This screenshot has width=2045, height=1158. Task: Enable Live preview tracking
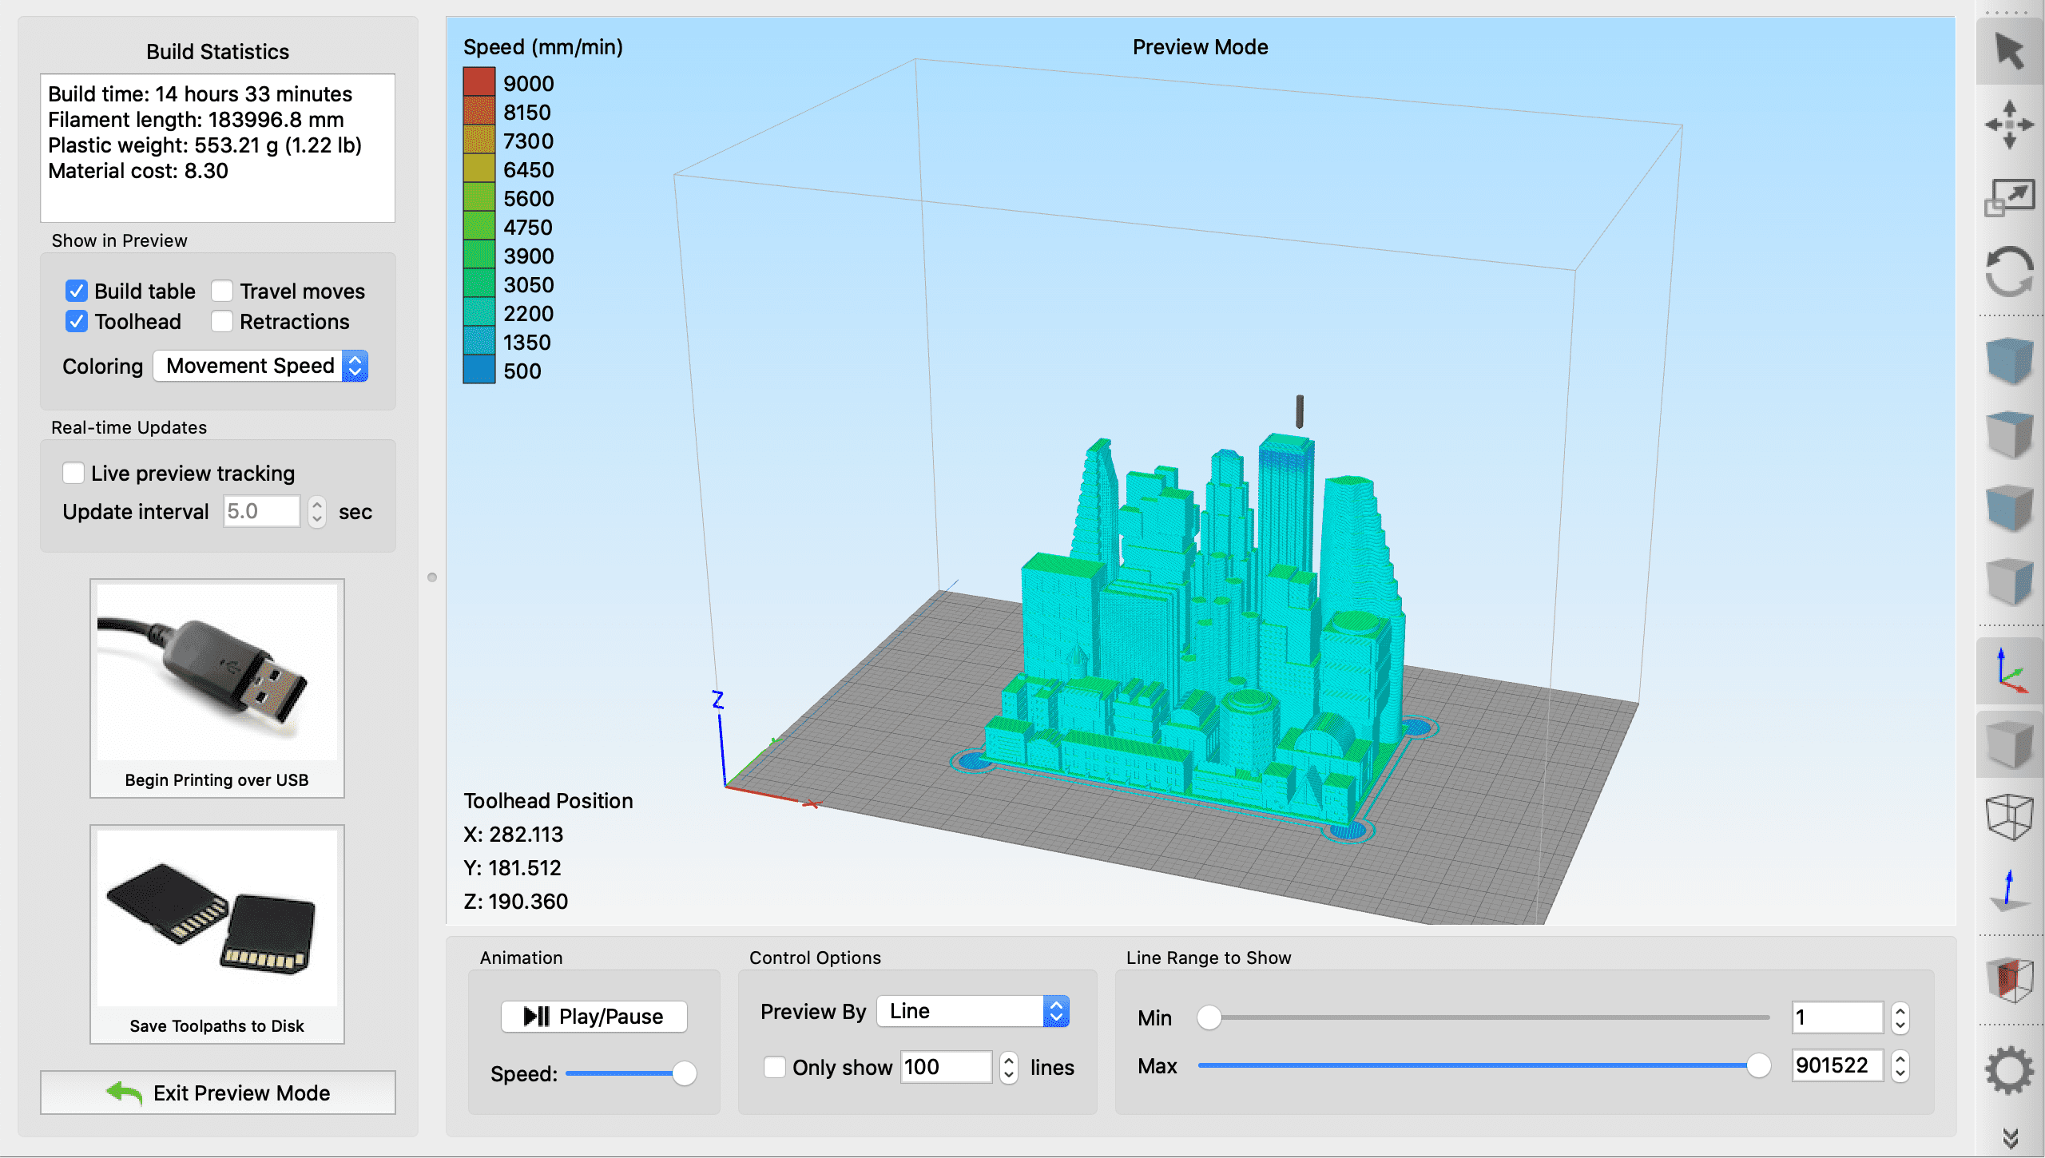click(73, 473)
